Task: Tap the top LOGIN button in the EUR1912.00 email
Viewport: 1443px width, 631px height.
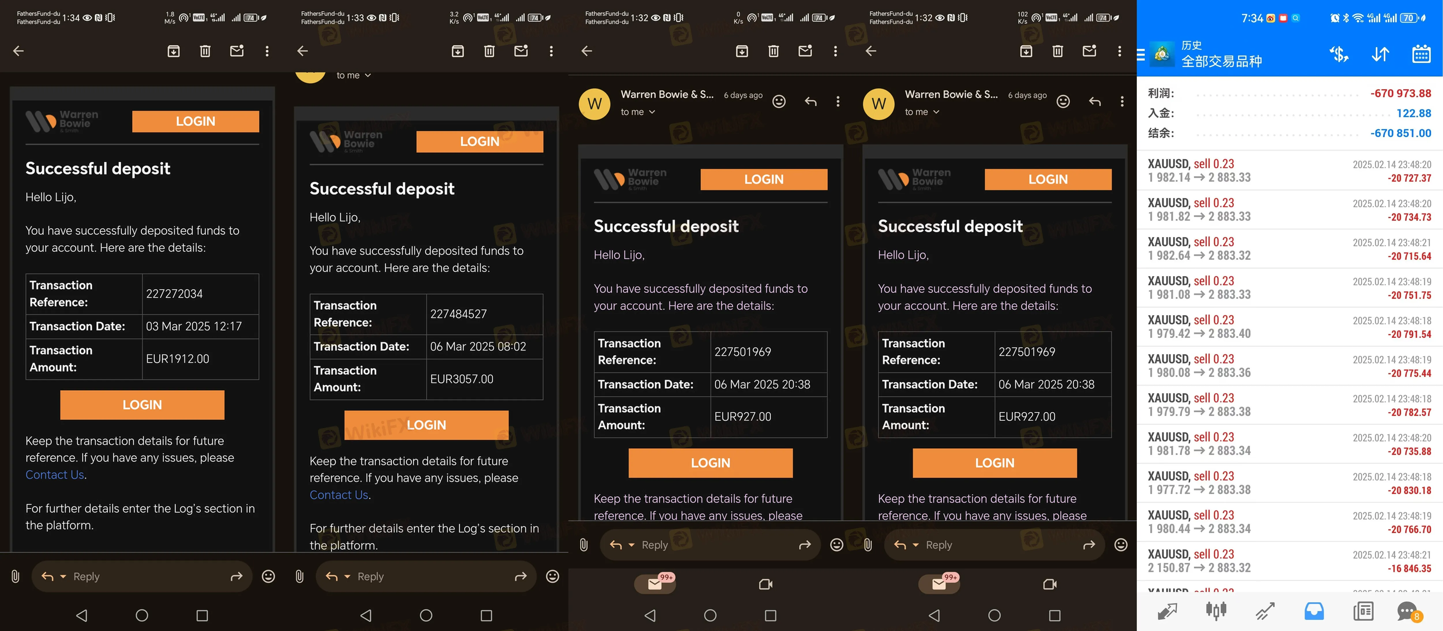Action: point(195,121)
